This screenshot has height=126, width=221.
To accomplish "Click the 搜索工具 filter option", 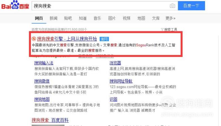I will tap(169, 30).
